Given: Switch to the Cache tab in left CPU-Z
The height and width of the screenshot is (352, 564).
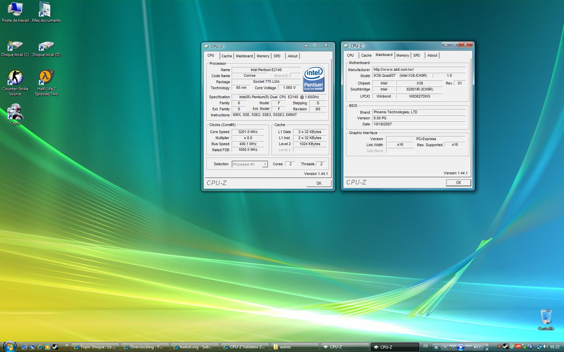Looking at the screenshot, I should [x=227, y=56].
